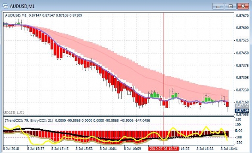The height and width of the screenshot is (153, 252).
Task: Minimize the AUDUSD,M1 chart window
Action: [x=218, y=6]
